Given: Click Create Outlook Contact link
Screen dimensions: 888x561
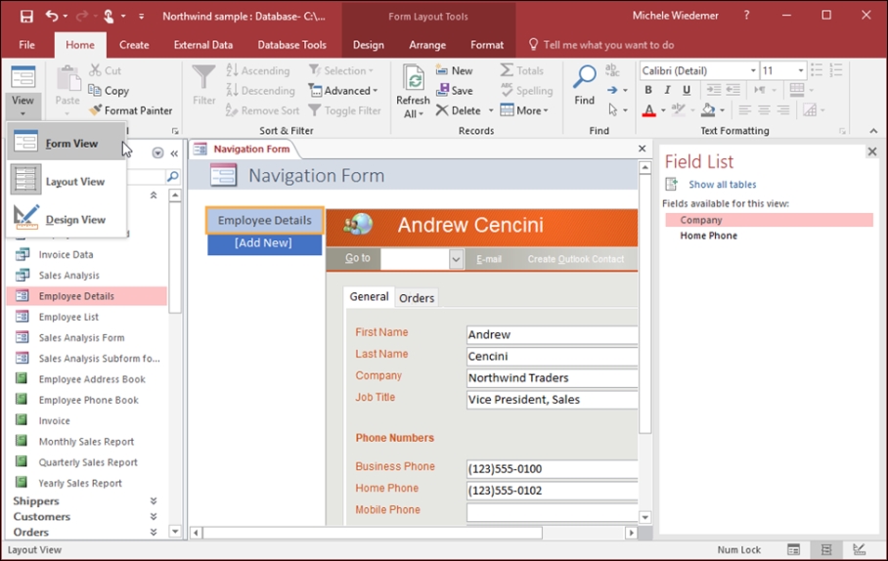Looking at the screenshot, I should coord(576,259).
